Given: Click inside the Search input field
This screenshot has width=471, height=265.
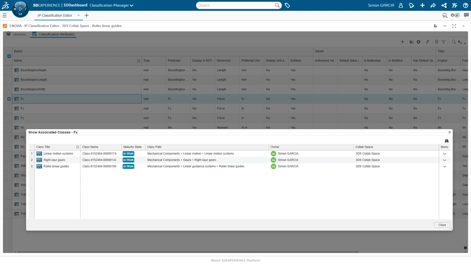Looking at the screenshot, I should click(x=236, y=5).
